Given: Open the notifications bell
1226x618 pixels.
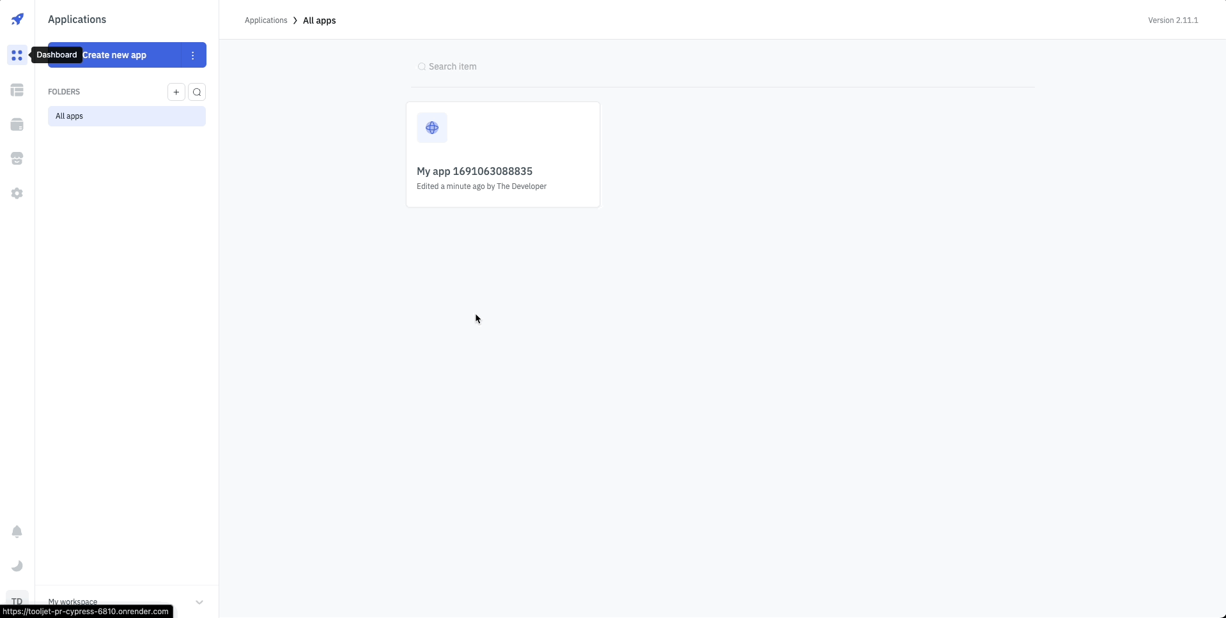Looking at the screenshot, I should click(17, 532).
